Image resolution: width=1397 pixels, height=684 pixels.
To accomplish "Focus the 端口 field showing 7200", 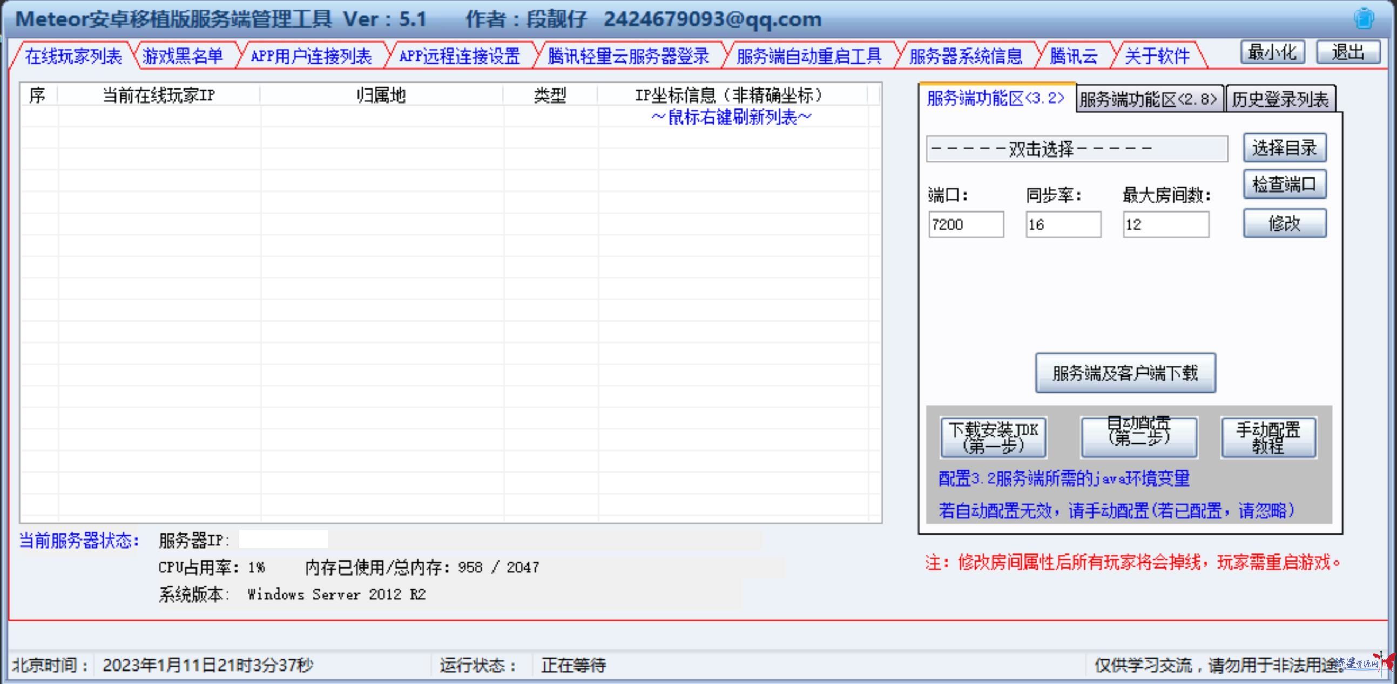I will click(966, 224).
